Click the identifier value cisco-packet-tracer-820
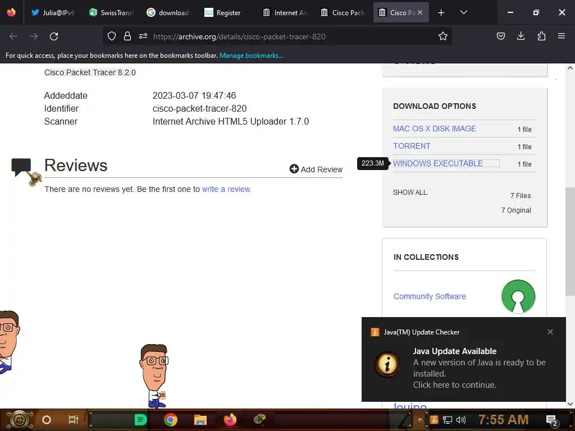The image size is (575, 431). (199, 108)
